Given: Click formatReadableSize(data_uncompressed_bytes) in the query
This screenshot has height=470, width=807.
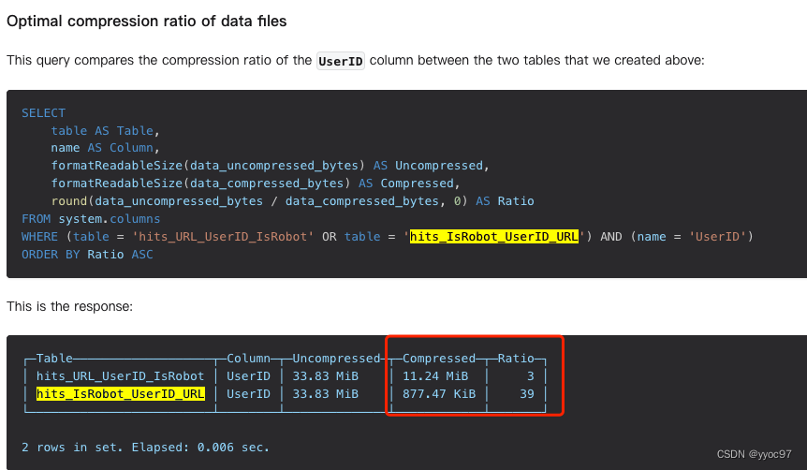Looking at the screenshot, I should tap(208, 166).
